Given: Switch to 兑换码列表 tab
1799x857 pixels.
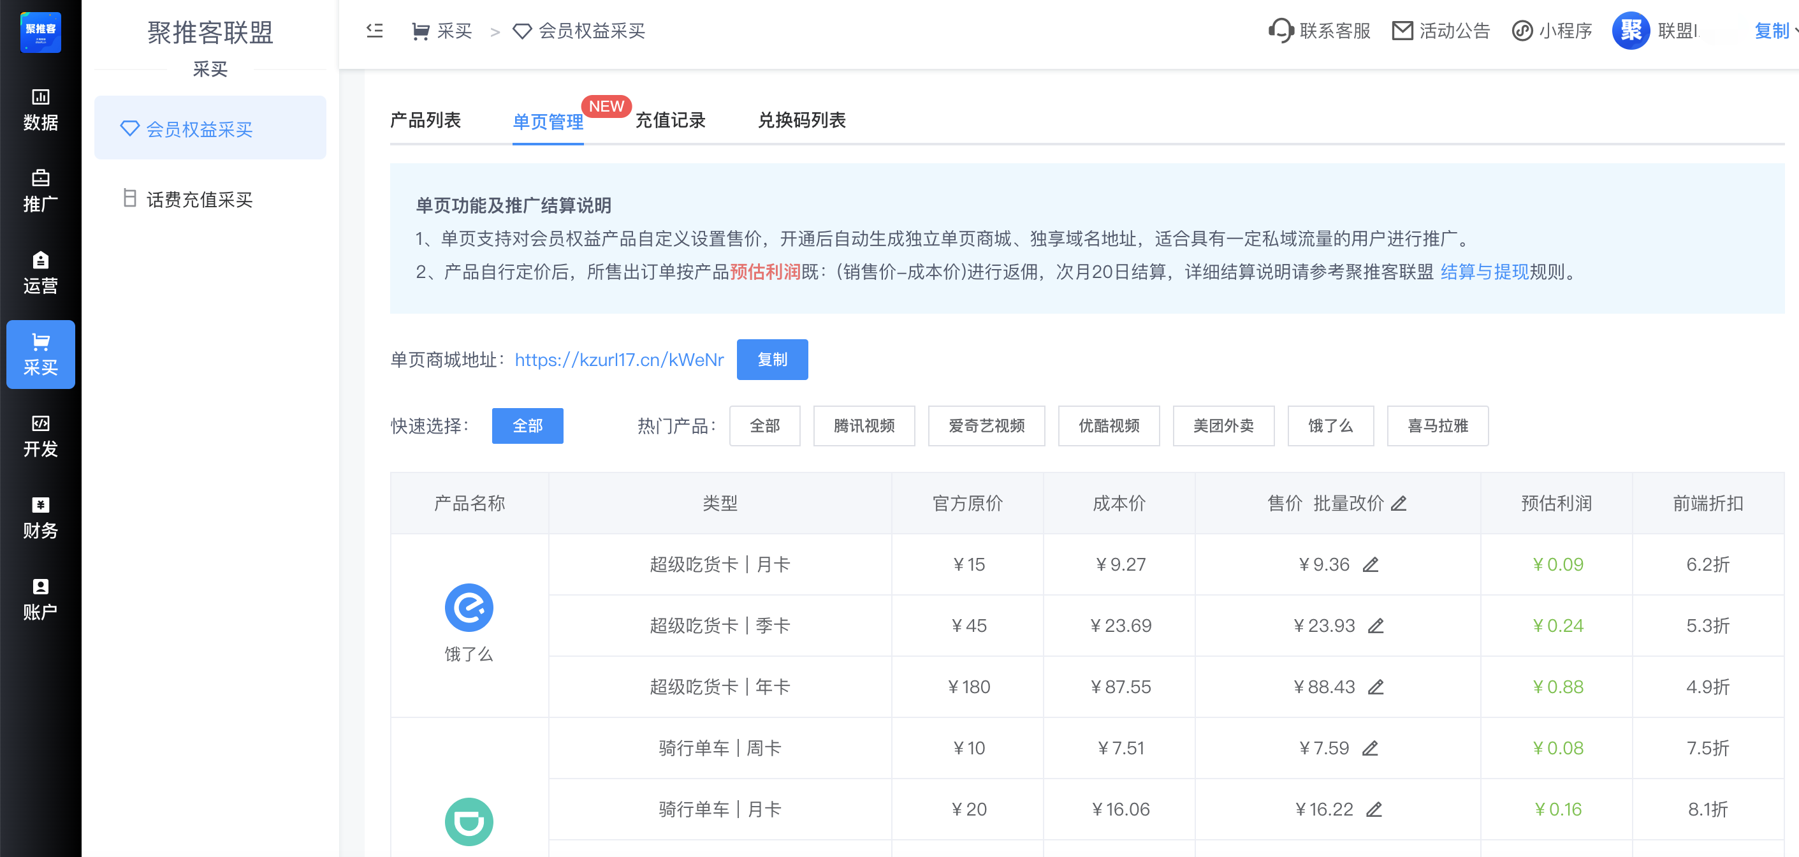Looking at the screenshot, I should tap(801, 120).
